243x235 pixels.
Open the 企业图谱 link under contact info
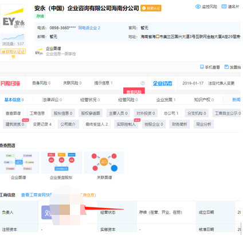click(53, 48)
